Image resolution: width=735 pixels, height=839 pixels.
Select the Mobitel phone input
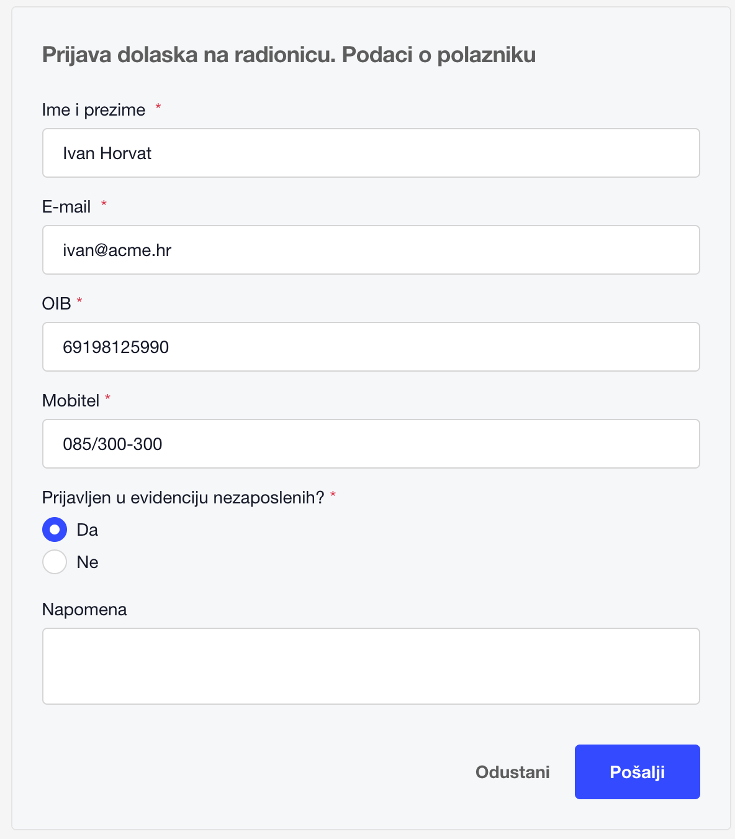pyautogui.click(x=371, y=444)
